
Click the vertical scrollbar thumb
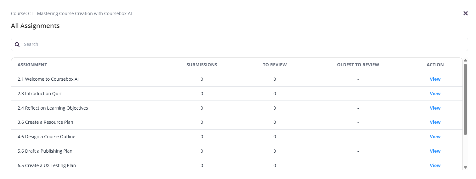465,99
